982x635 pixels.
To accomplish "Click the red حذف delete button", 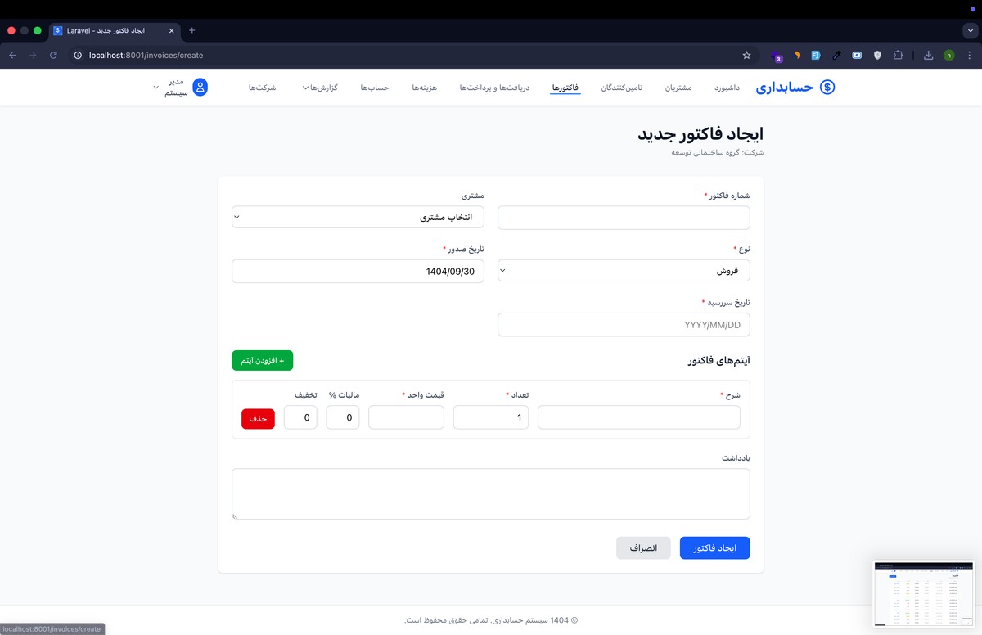I will [258, 417].
